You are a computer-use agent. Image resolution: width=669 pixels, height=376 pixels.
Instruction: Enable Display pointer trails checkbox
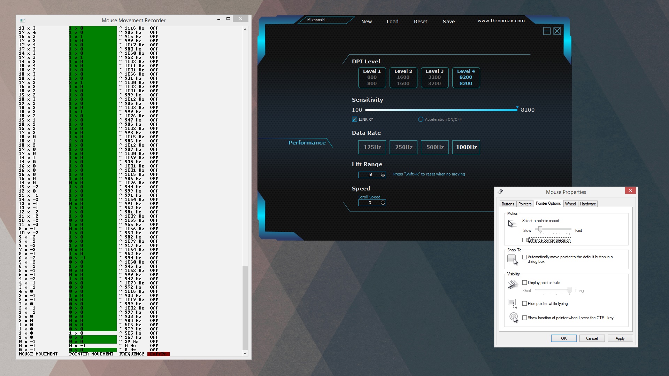[x=524, y=283]
